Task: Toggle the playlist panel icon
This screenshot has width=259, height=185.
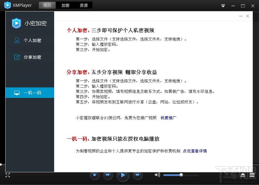Action: [252, 175]
